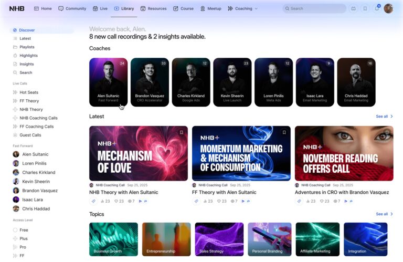
Task: Open the Entrepreneurship topic tile
Action: pyautogui.click(x=166, y=239)
